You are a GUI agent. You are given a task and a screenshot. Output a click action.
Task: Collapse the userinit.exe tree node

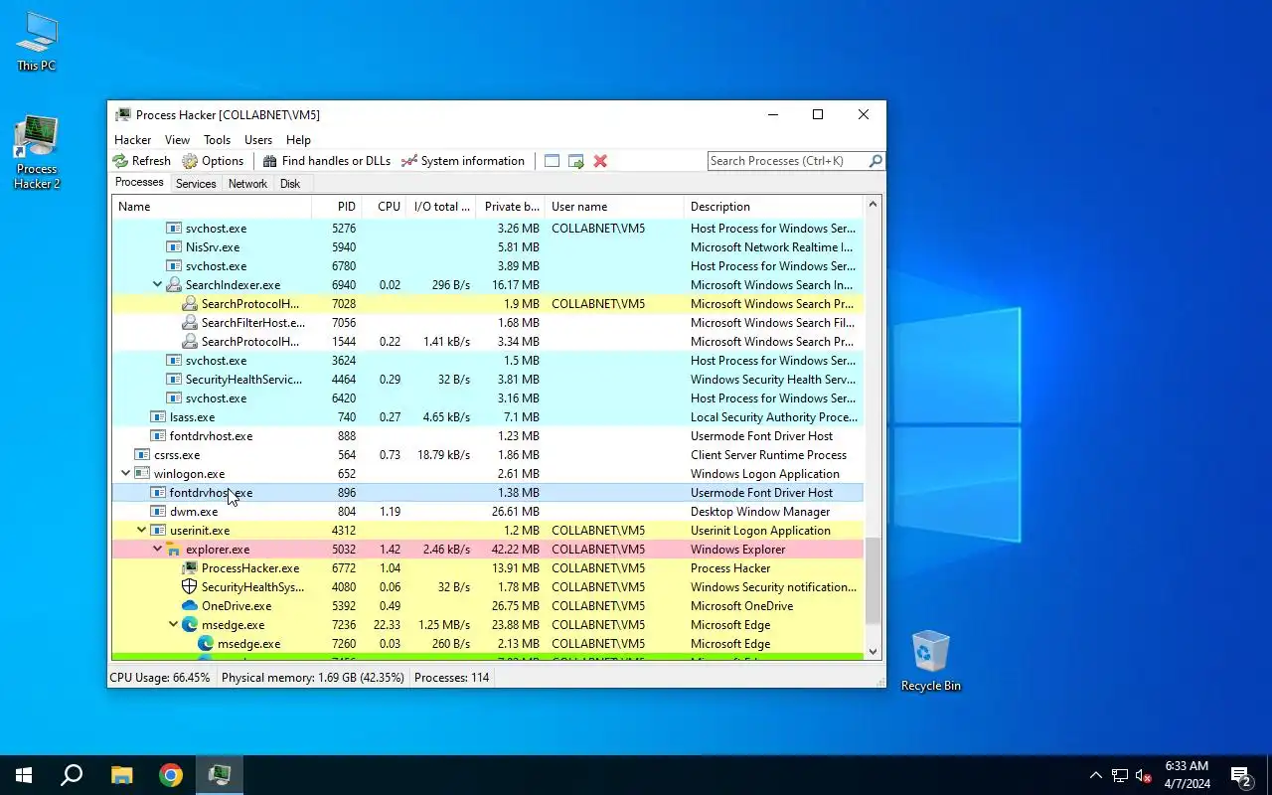[x=141, y=531]
